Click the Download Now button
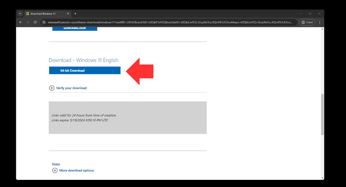 click(x=75, y=28)
